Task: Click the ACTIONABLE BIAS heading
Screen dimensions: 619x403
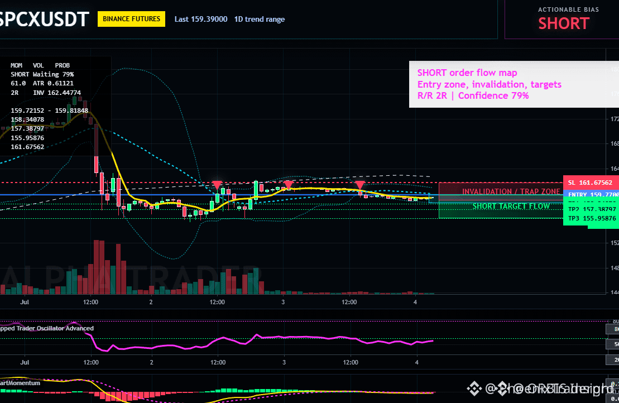Action: pos(568,9)
